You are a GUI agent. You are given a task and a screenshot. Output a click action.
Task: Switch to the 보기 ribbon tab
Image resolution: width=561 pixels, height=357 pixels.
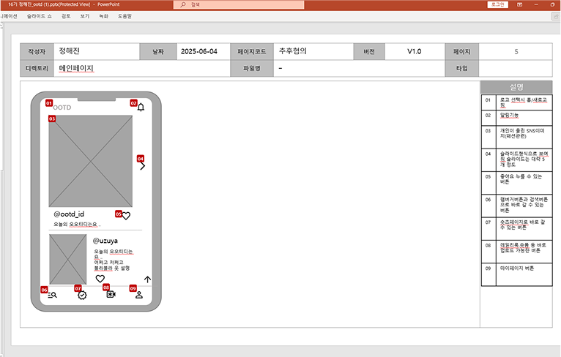(85, 15)
